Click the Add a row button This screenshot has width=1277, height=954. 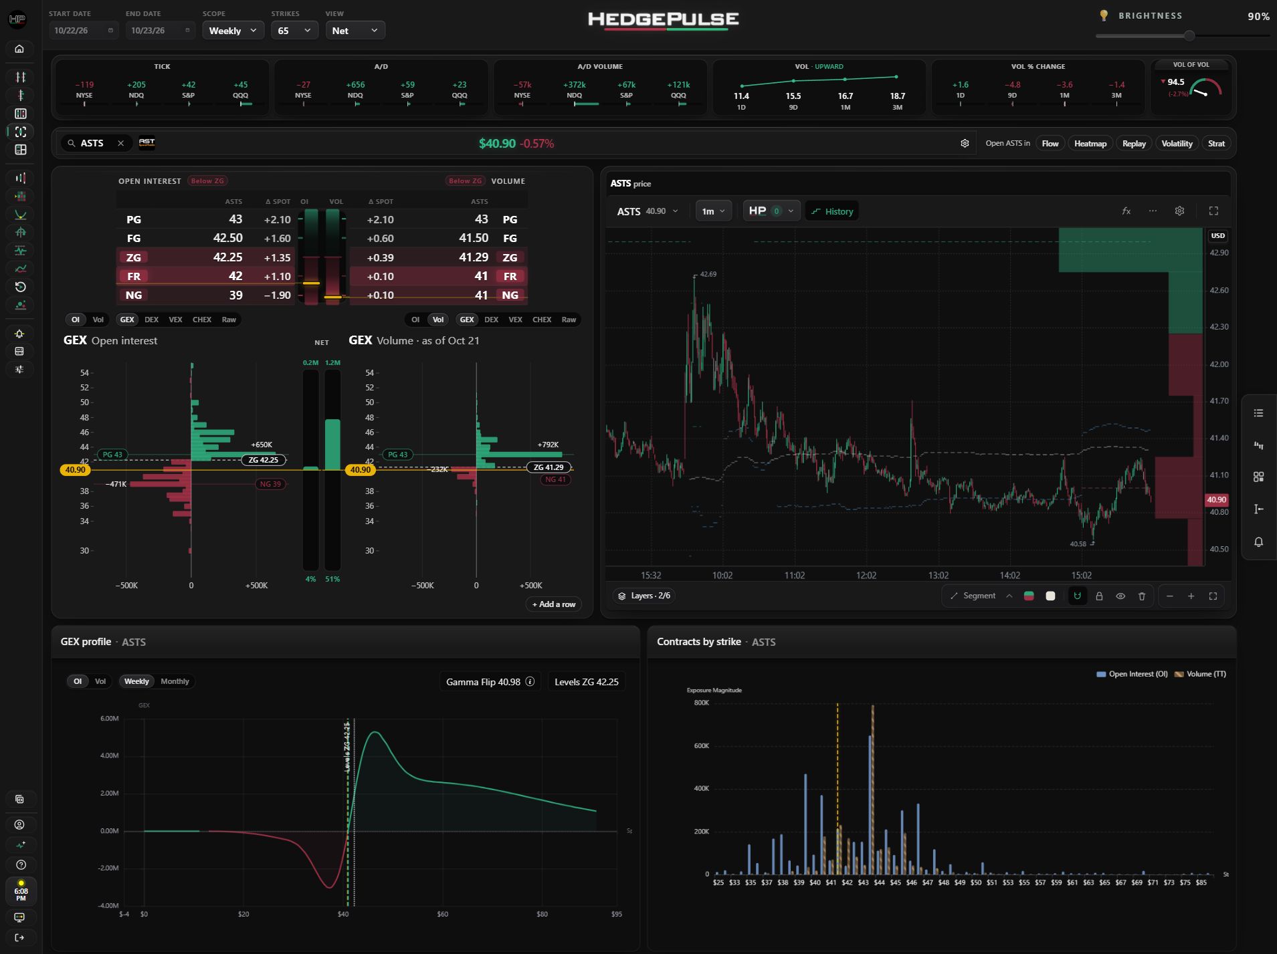[554, 604]
